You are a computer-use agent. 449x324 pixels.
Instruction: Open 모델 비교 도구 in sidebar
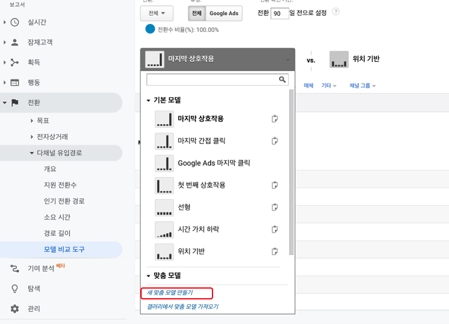click(x=64, y=250)
